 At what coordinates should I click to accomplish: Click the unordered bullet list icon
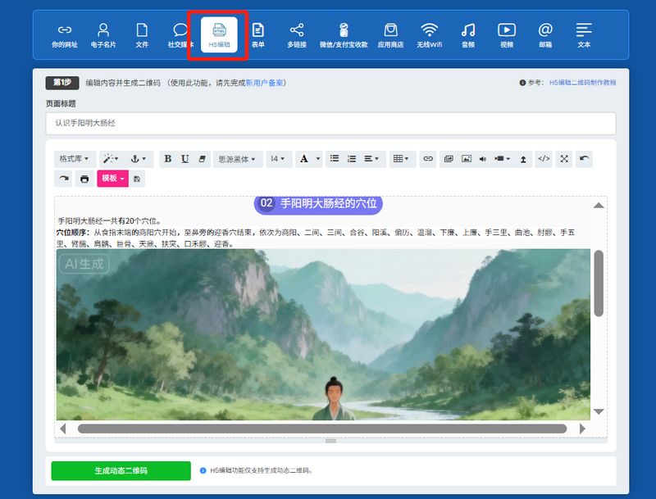tap(335, 159)
